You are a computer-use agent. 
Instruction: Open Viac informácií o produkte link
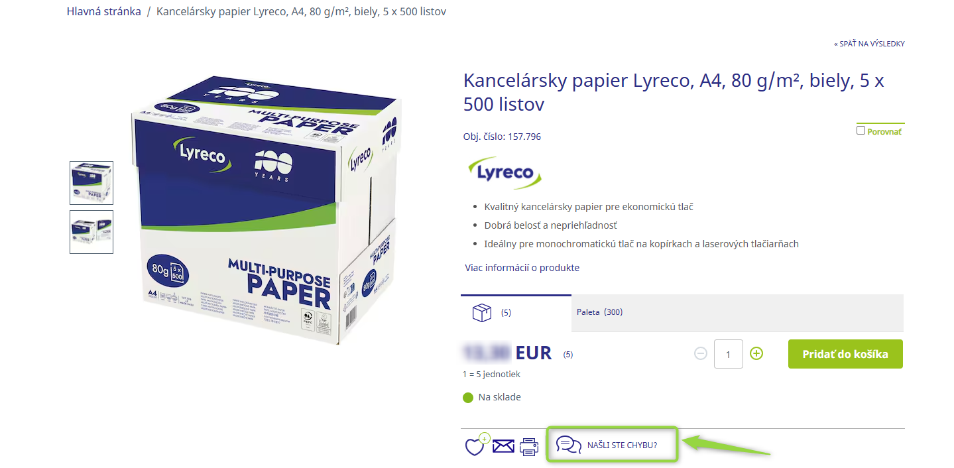(522, 268)
